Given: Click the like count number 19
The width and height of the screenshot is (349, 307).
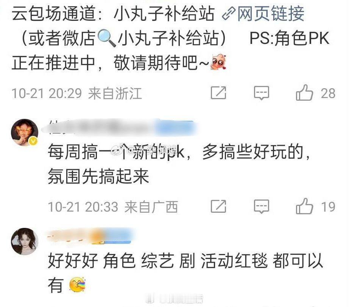Looking at the screenshot, I should (x=328, y=207).
